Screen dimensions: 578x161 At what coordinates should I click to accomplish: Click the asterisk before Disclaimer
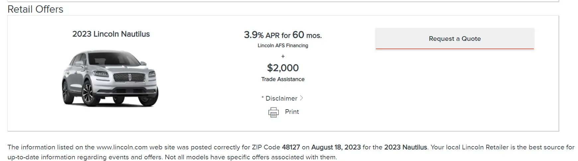click(263, 98)
